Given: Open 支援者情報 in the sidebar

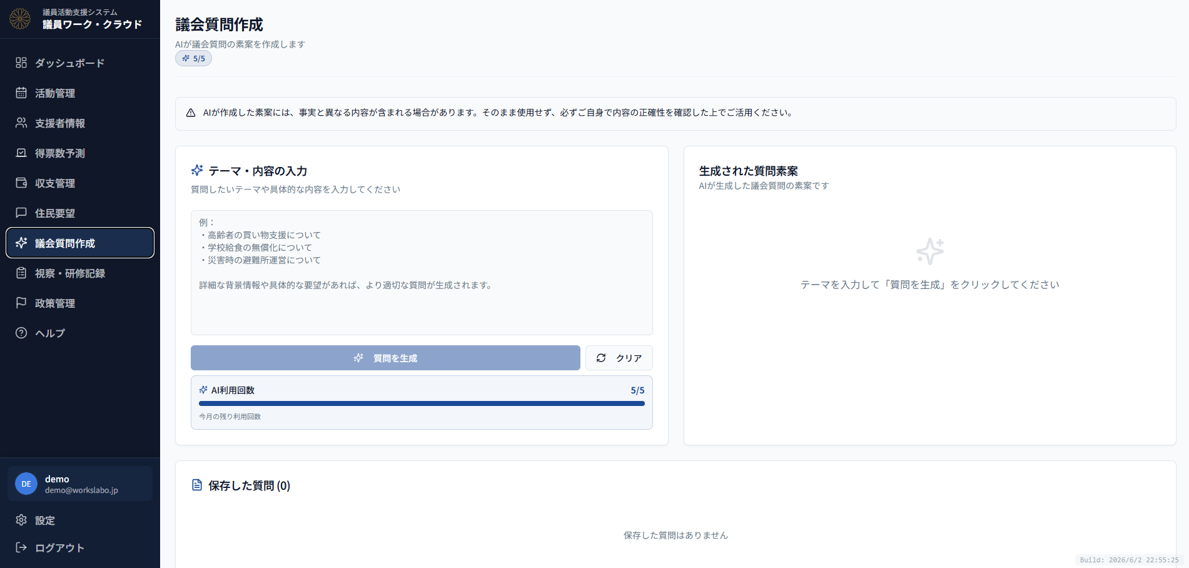Looking at the screenshot, I should tap(80, 123).
